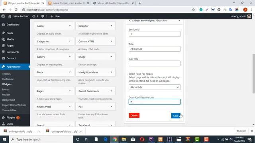255x143 pixels.
Task: Open XAMPP from the taskbar
Action: (x=160, y=139)
